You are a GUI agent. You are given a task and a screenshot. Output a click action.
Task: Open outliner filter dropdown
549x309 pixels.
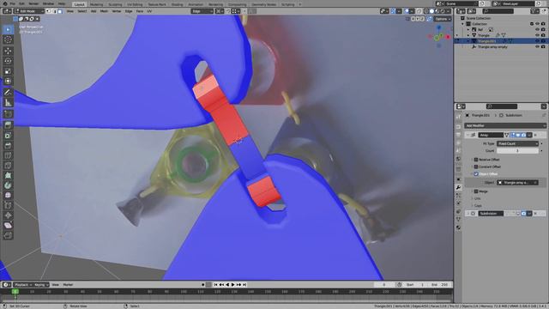pyautogui.click(x=534, y=11)
